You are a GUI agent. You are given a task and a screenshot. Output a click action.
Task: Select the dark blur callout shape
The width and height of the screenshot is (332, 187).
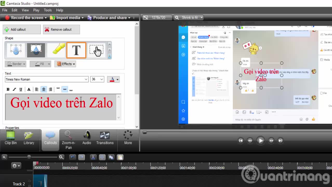point(36,50)
